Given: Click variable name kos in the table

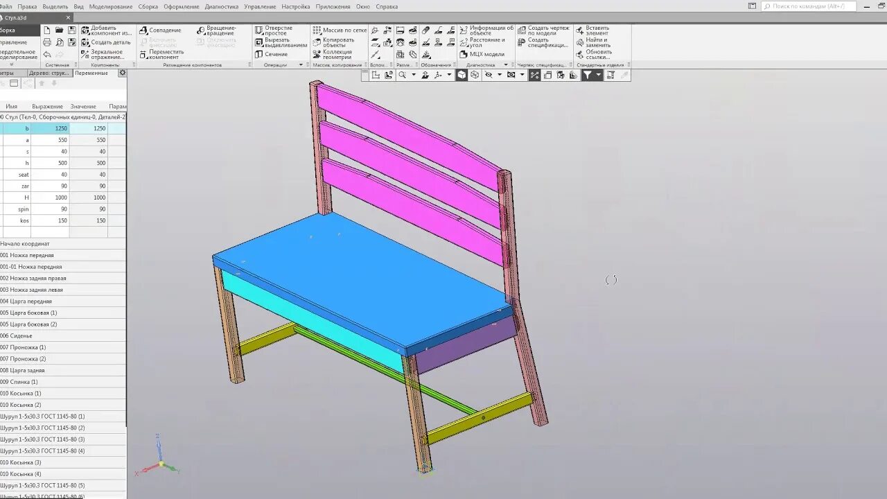Looking at the screenshot, I should click(24, 220).
